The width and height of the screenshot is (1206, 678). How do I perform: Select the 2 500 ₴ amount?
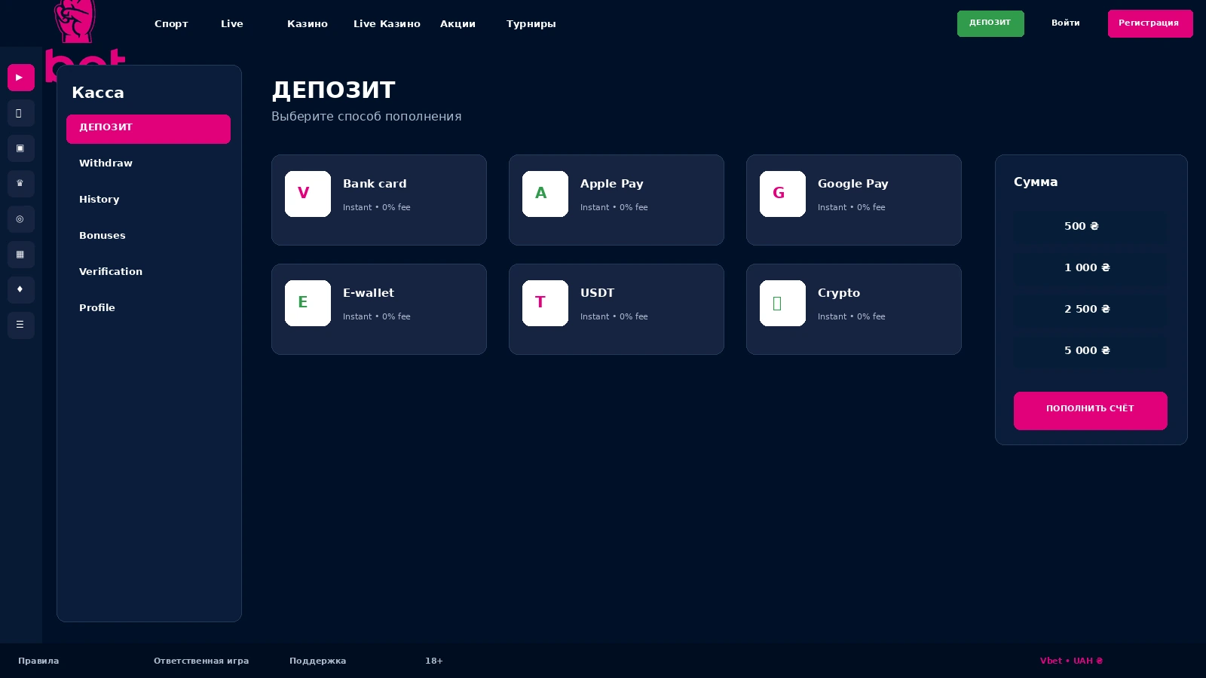click(x=1090, y=310)
